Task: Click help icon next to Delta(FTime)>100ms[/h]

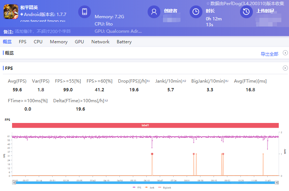Action: click(106, 100)
